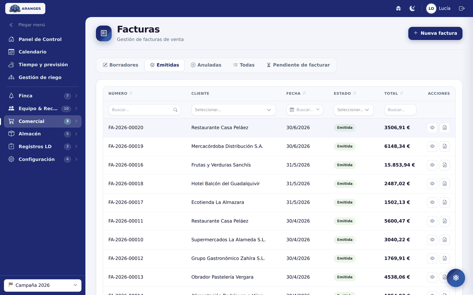Screen dimensions: 473x295
Task: View invoice FA-2026-00020 with the eye icon
Action: pyautogui.click(x=432, y=128)
